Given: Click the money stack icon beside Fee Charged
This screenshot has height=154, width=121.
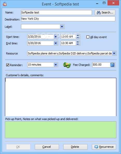Looking at the screenshot, I should 67,65.
